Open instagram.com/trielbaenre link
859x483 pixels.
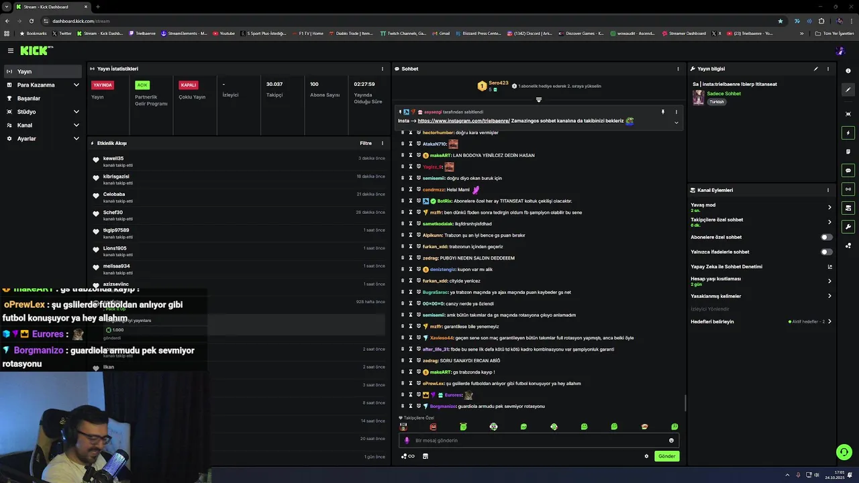pyautogui.click(x=464, y=121)
